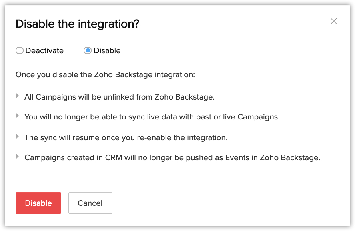Viewport: 355px width, 231px height.
Task: Select the Deactivate radio button
Action: pos(19,51)
